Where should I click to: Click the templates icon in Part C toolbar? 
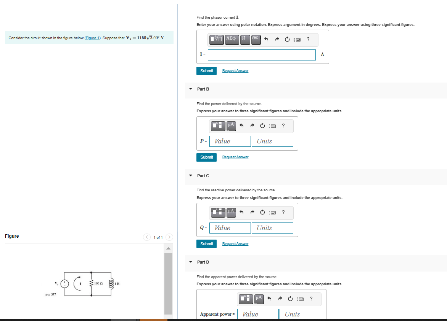click(218, 213)
